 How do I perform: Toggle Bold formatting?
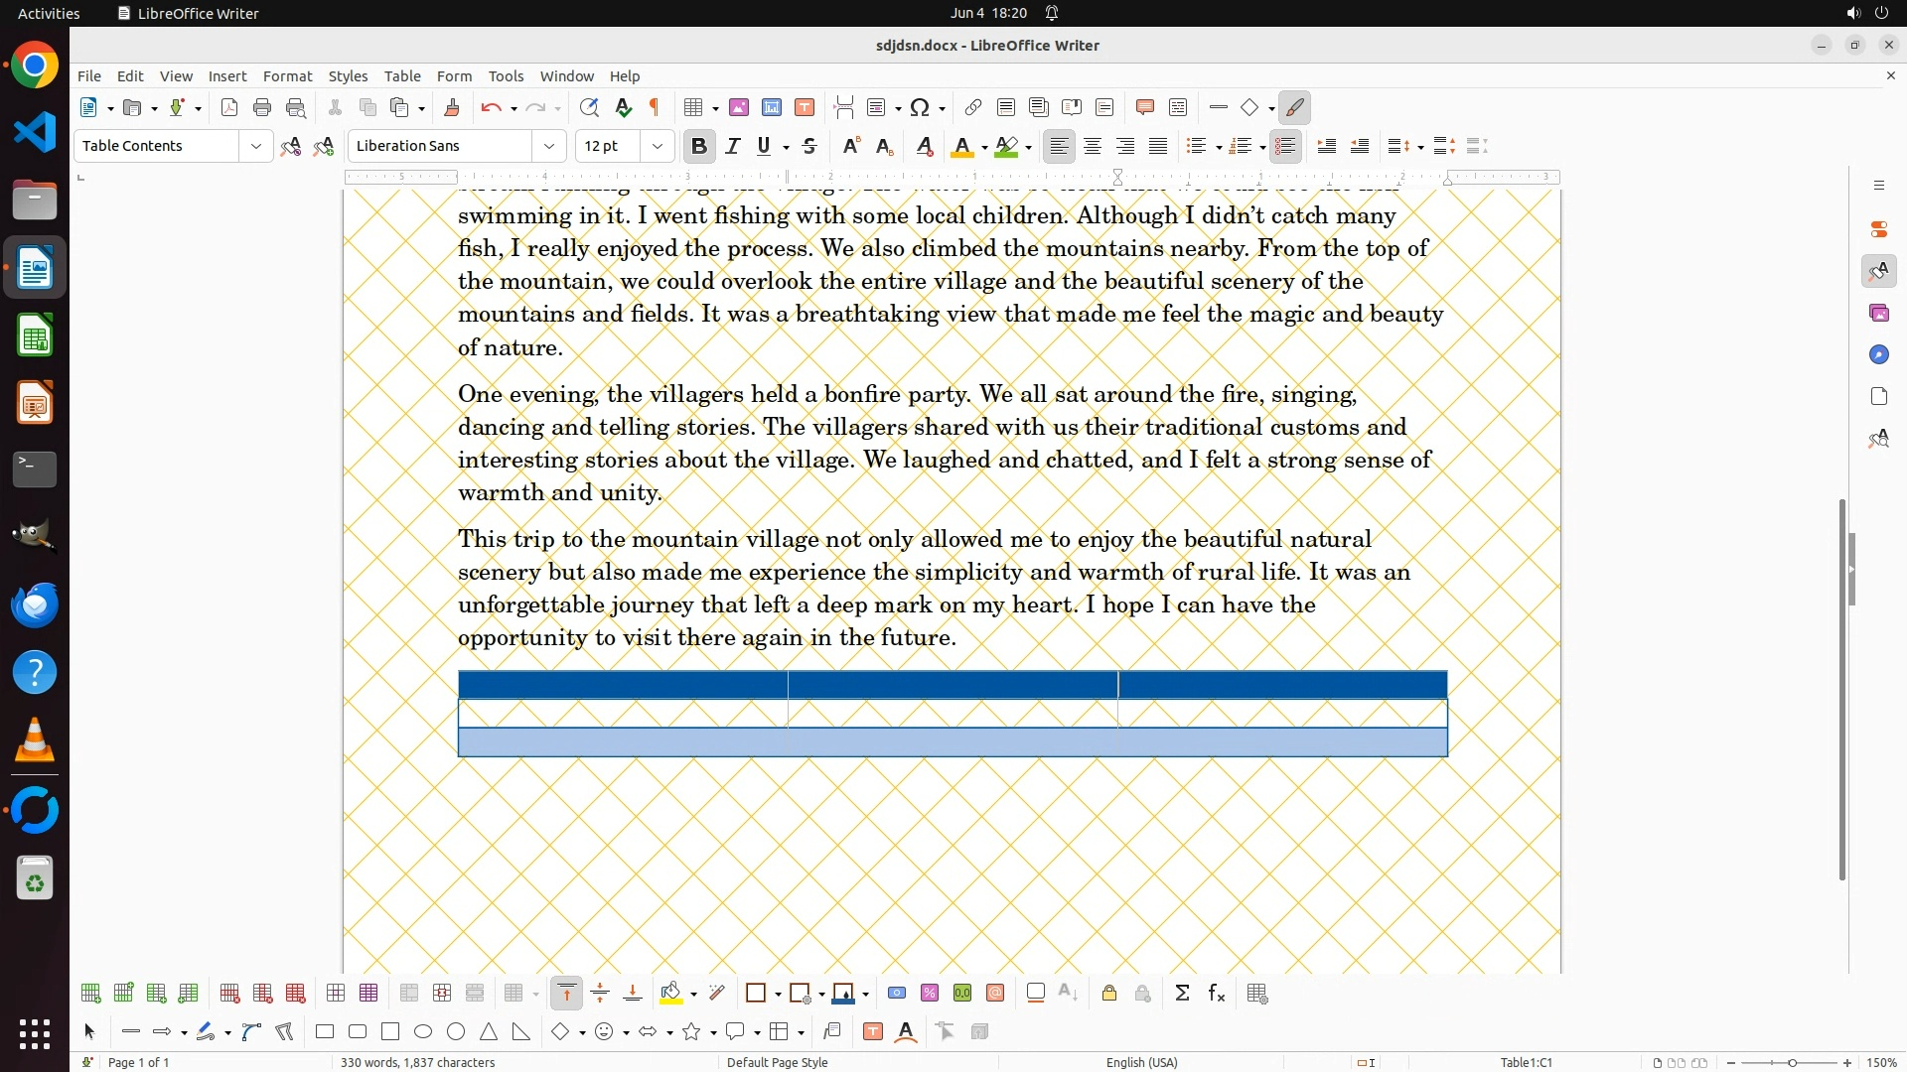click(698, 147)
